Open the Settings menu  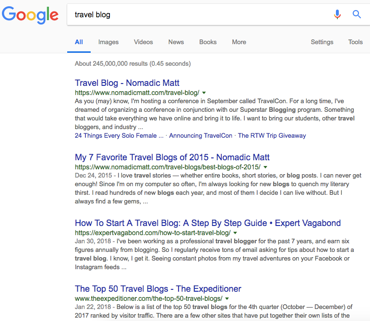click(x=322, y=42)
